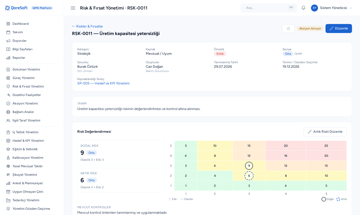Screen dimensions: 360x215
Task: Click creator name Can Doğan
Action: [x=154, y=67]
